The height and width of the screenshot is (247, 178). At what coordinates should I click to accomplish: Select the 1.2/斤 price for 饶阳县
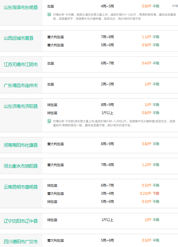(x=147, y=165)
